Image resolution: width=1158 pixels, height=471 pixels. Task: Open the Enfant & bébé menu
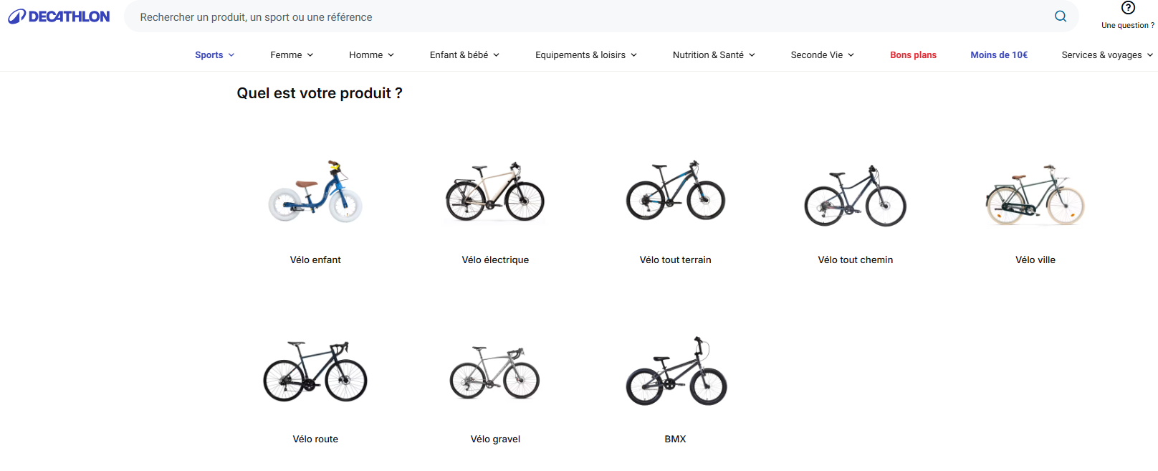[x=464, y=55]
